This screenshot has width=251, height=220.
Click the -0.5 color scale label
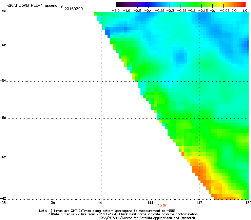coord(137,11)
